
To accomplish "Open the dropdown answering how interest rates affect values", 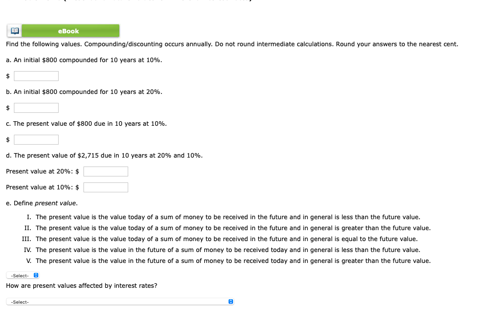I will click(119, 301).
